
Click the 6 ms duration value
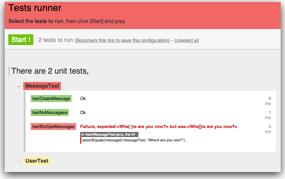point(268,101)
